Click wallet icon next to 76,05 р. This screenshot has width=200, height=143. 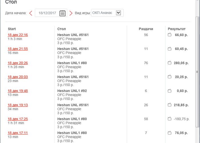170,133
